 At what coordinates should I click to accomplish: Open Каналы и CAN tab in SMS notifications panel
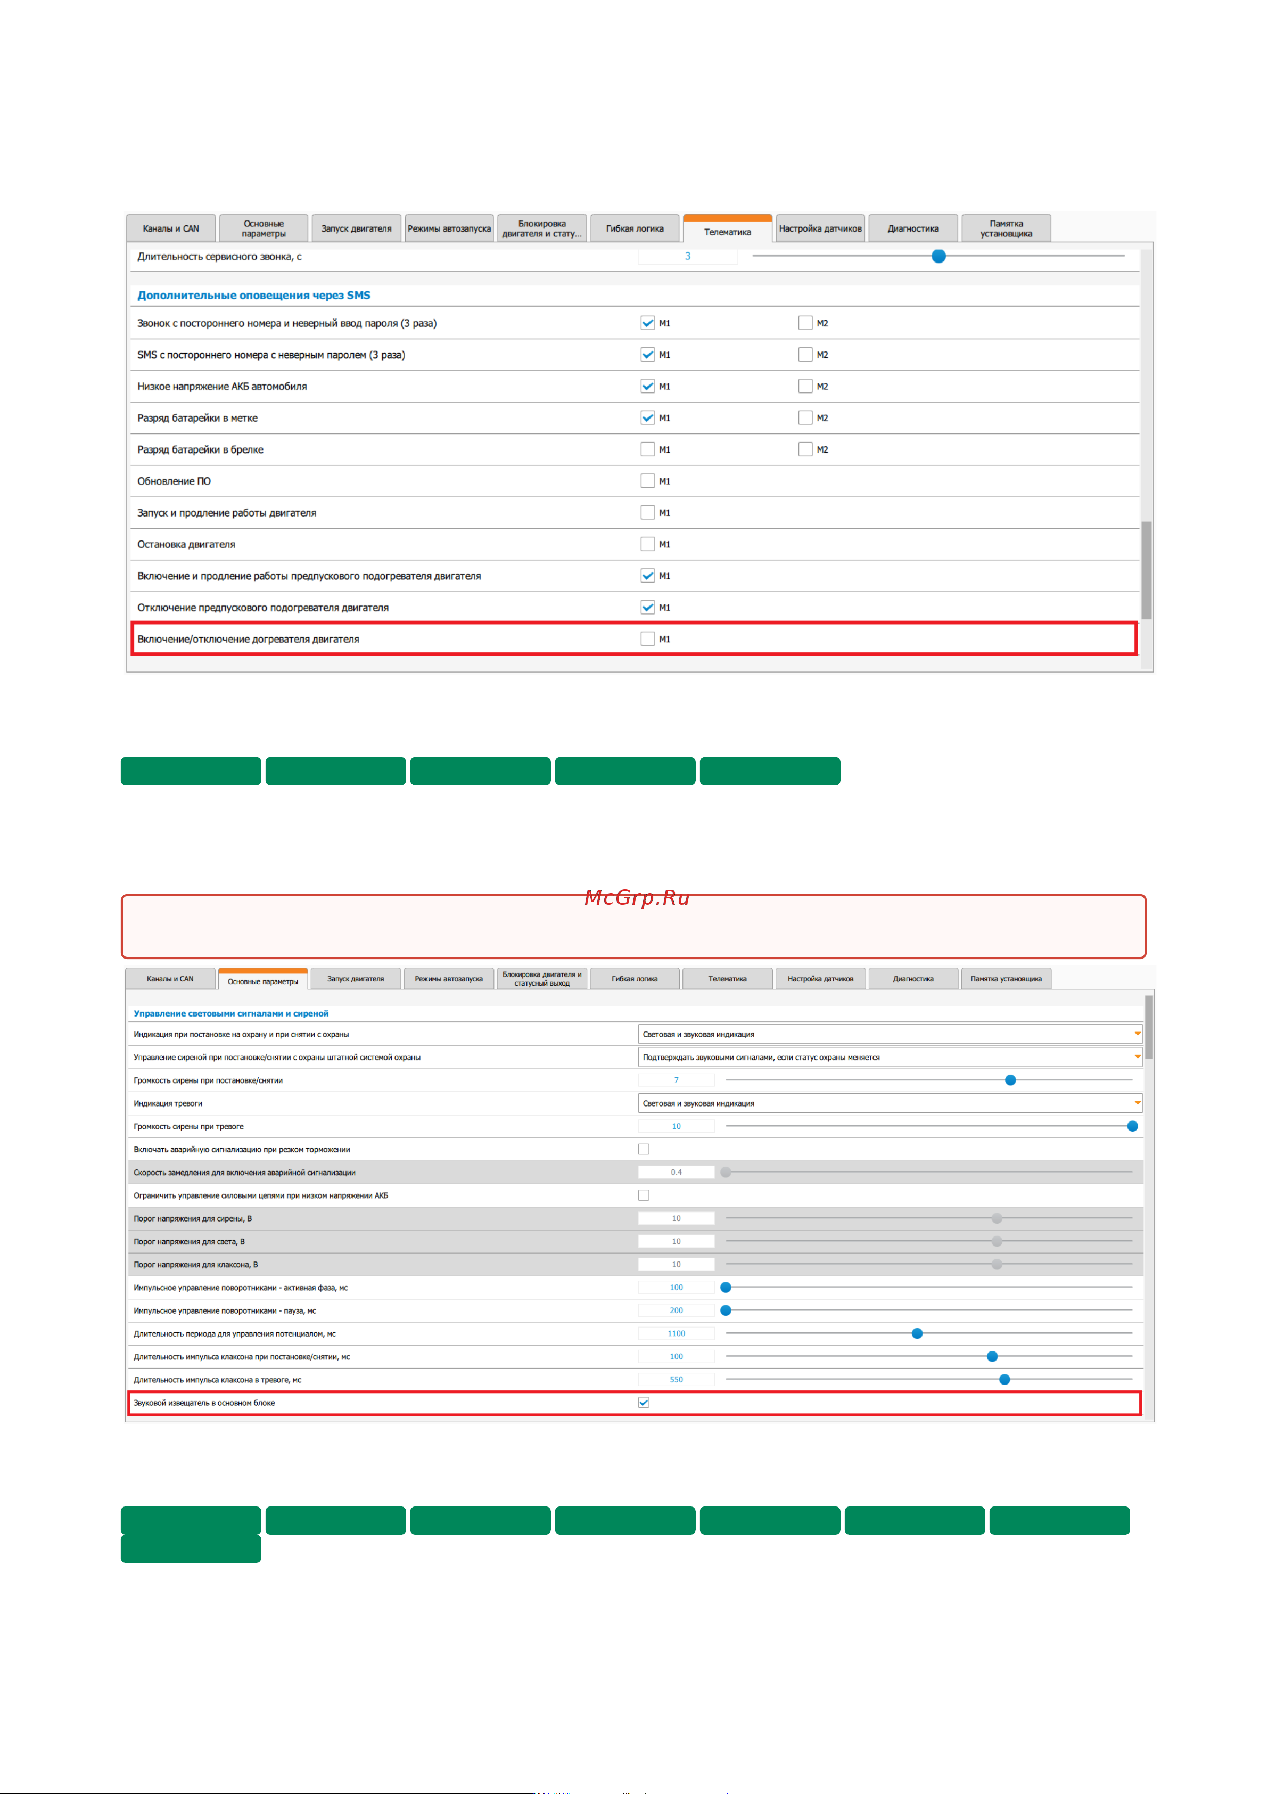pyautogui.click(x=171, y=228)
